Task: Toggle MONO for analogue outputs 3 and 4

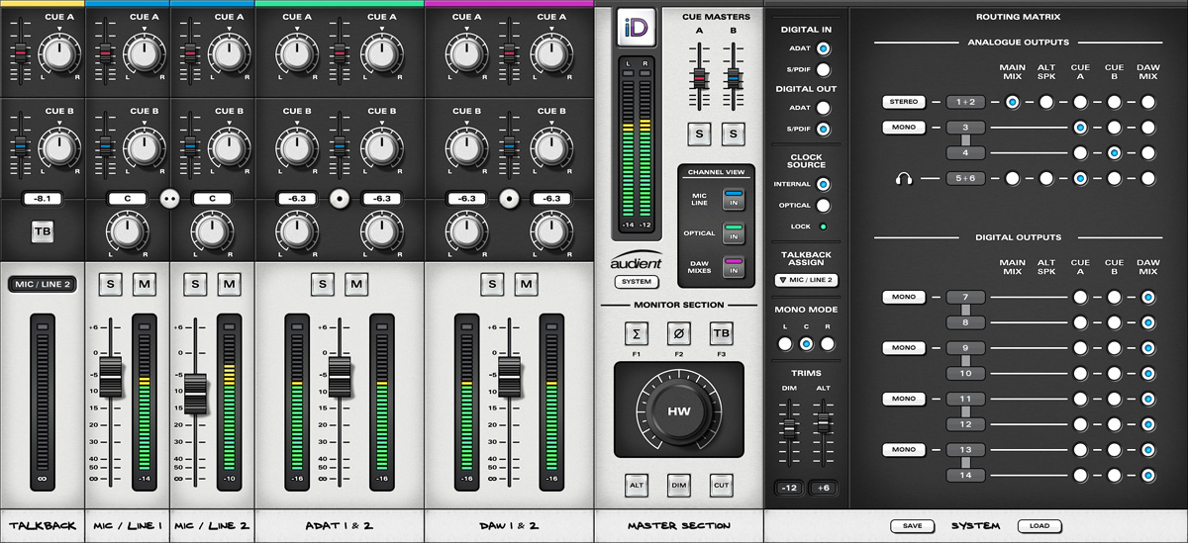Action: [x=904, y=128]
